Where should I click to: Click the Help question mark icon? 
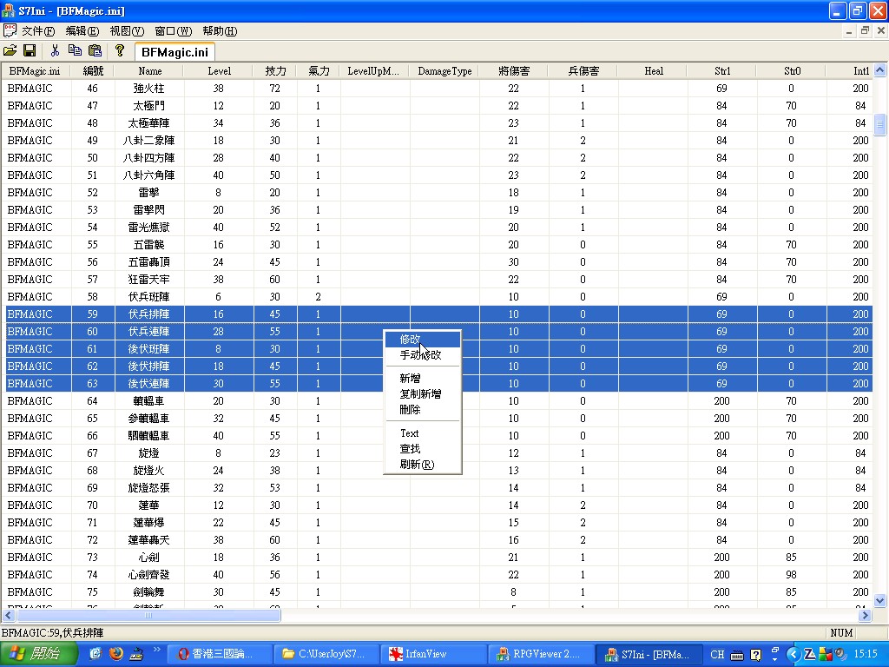point(120,51)
